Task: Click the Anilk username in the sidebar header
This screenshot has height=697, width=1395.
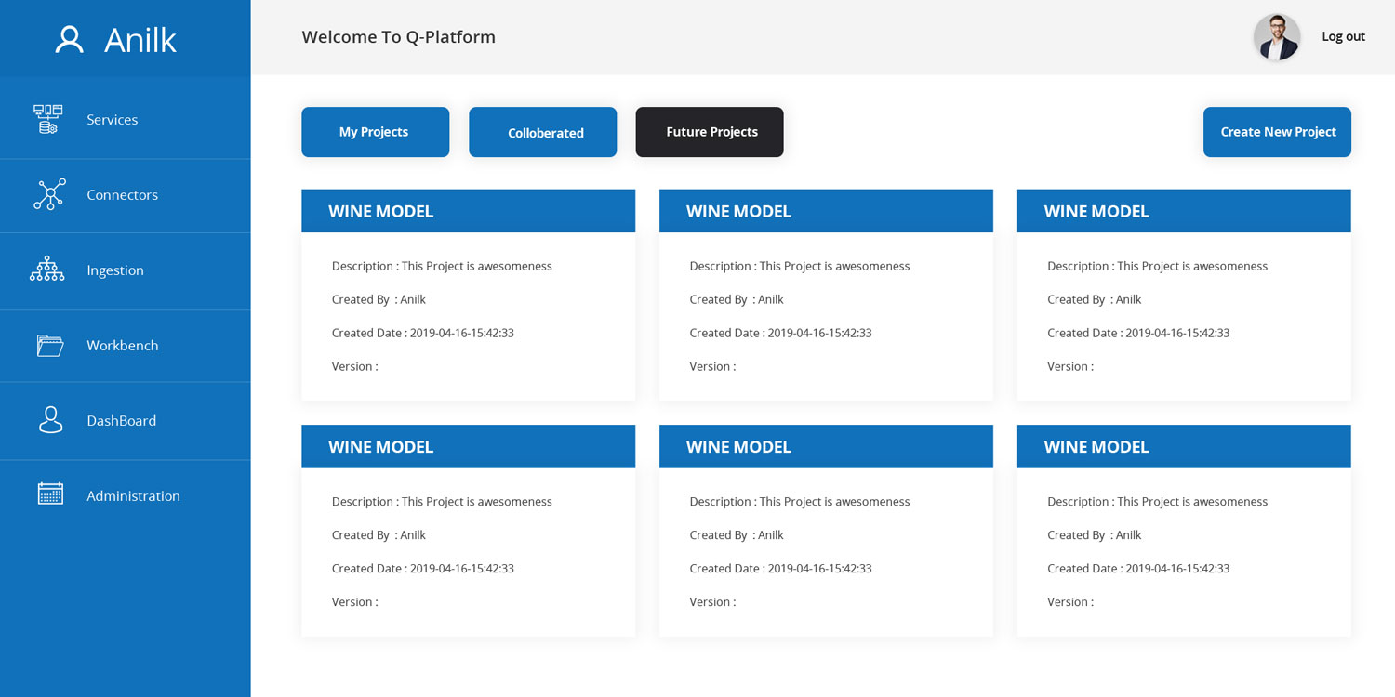Action: point(140,40)
